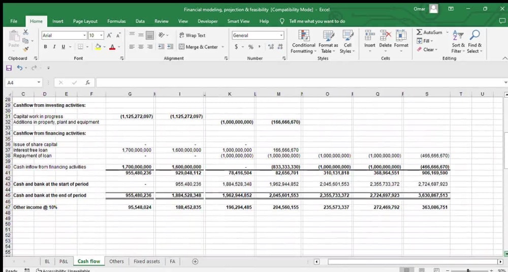This screenshot has height=272, width=508.
Task: Click the Delete cells button
Action: tap(385, 42)
